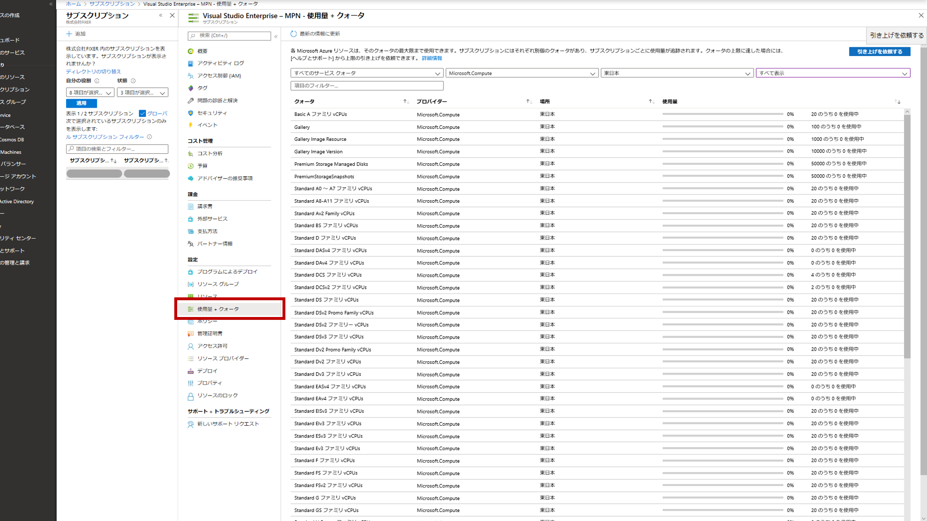Click the タグ tag icon
Screen dimensions: 927x521
tap(191, 88)
